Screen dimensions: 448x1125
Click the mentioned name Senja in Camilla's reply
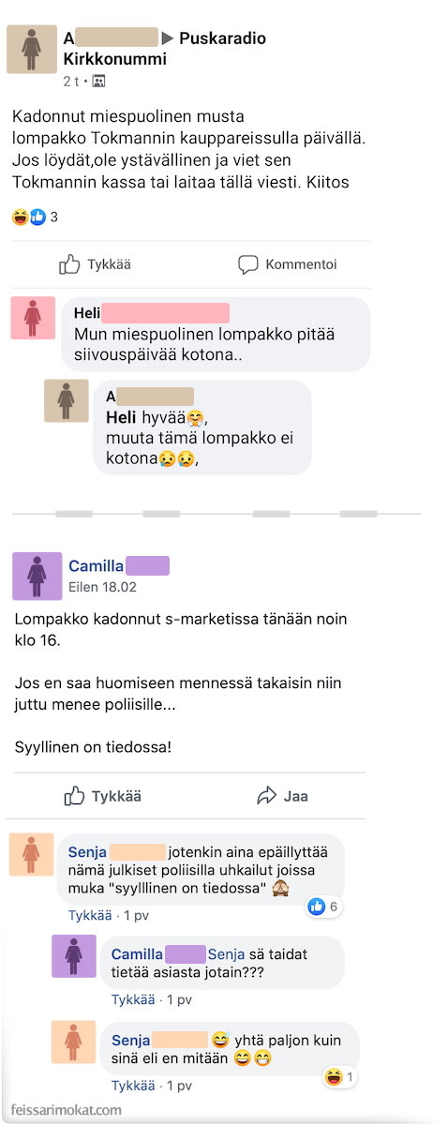coord(226,953)
